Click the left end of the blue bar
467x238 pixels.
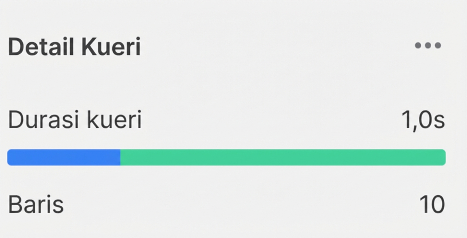[x=10, y=157]
